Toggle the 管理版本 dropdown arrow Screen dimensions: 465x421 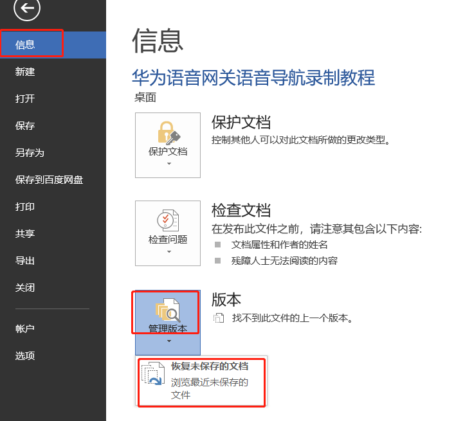pos(169,341)
